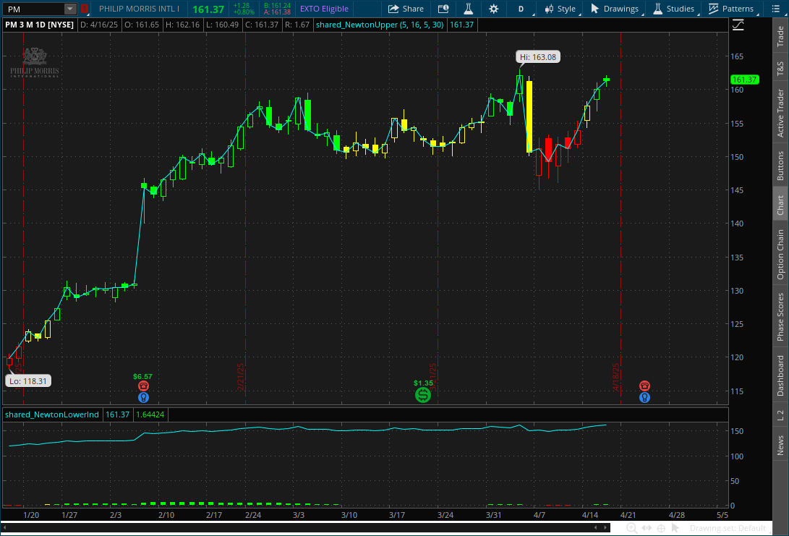The image size is (789, 536).
Task: Open the T&S side tab
Action: coord(780,68)
